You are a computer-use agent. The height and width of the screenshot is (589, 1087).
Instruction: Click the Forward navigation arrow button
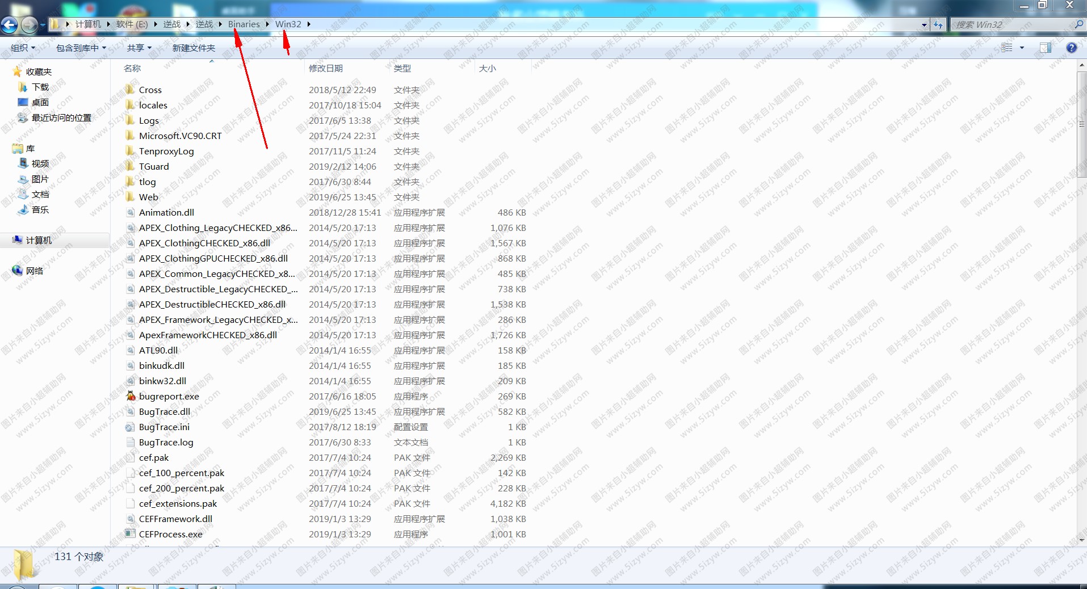click(30, 24)
